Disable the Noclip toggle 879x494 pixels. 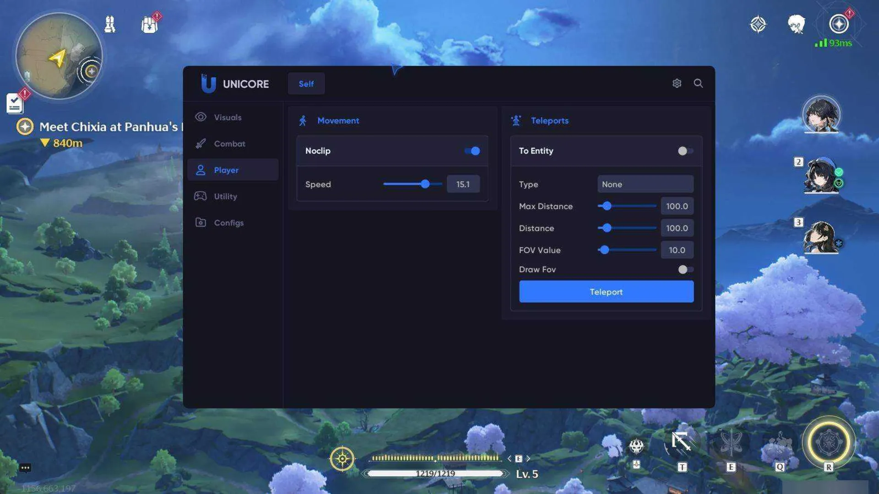coord(472,151)
